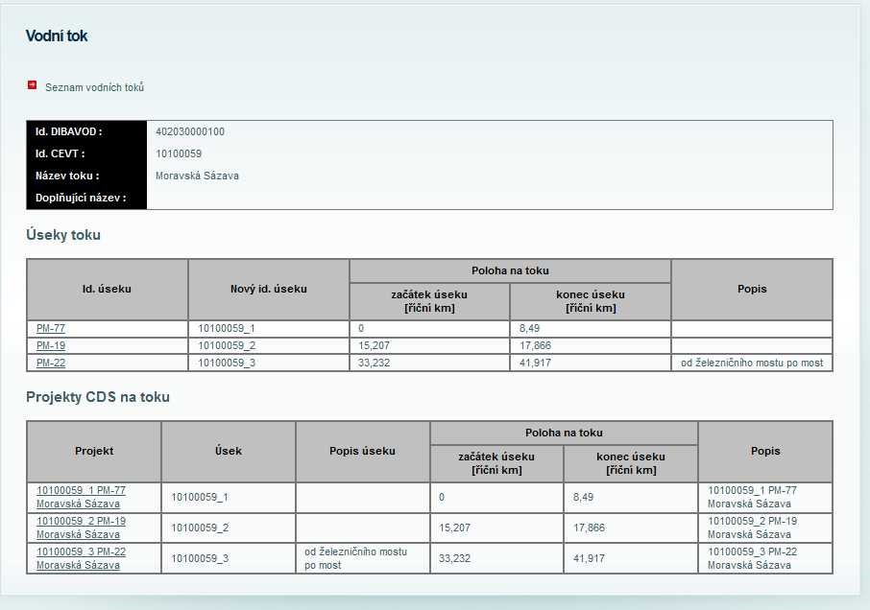Click the Nový id. úseku column header

tap(269, 290)
